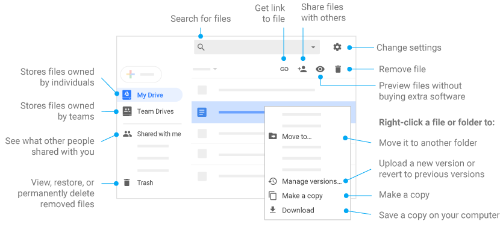Click the Team Drives icon
The height and width of the screenshot is (227, 503).
pyautogui.click(x=127, y=111)
